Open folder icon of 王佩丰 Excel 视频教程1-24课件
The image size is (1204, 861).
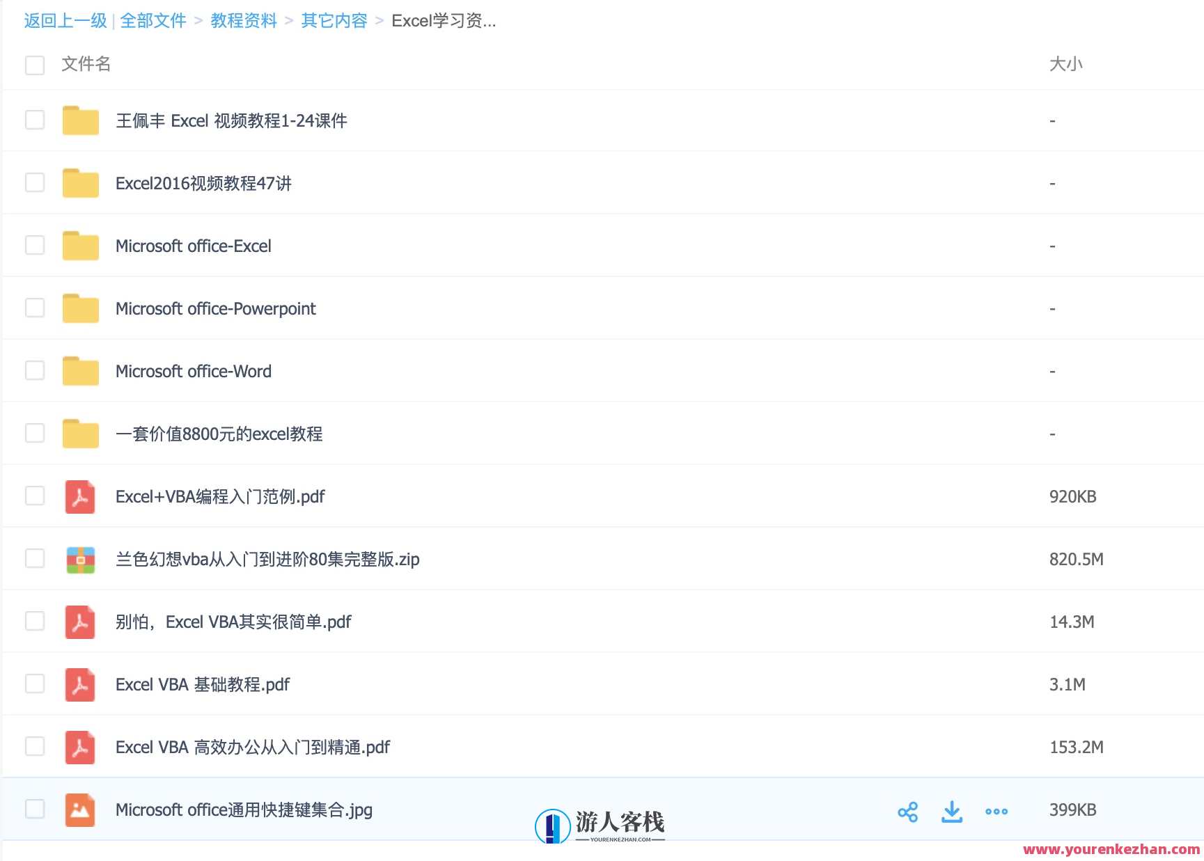[x=79, y=120]
